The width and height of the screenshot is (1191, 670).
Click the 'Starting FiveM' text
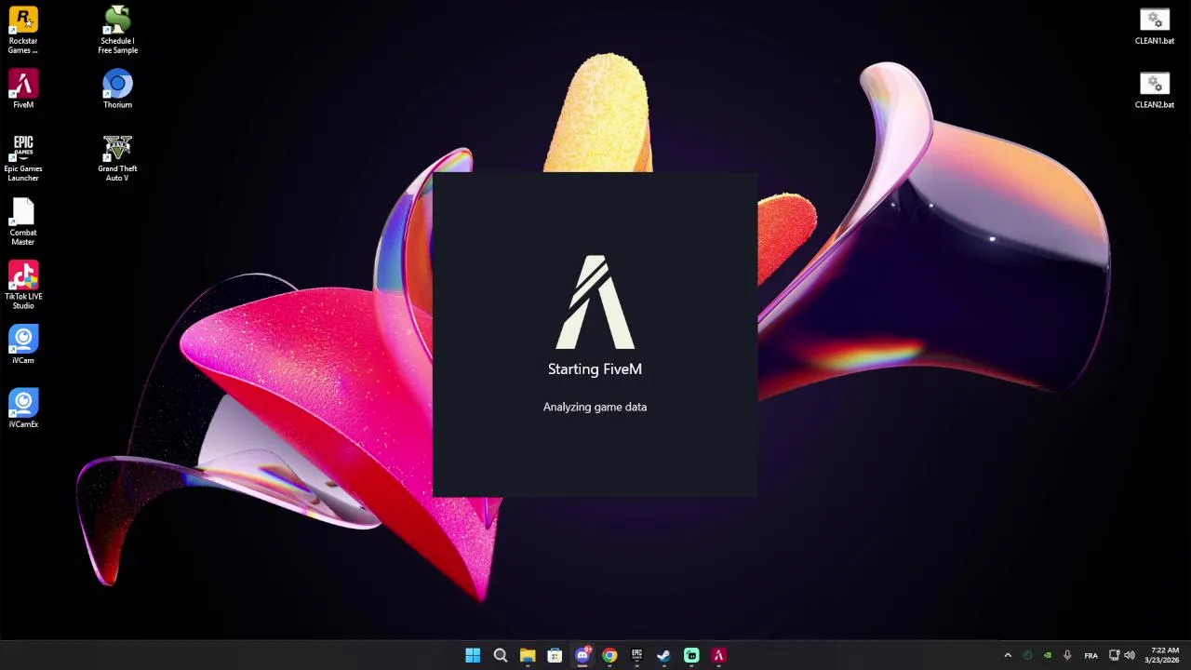(595, 369)
